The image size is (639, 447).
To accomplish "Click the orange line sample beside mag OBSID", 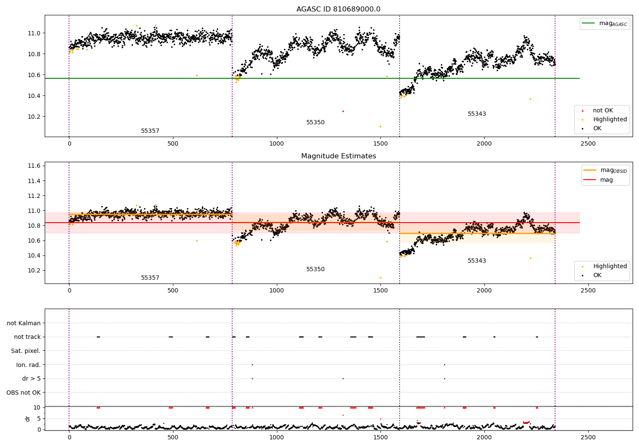I will click(x=590, y=170).
